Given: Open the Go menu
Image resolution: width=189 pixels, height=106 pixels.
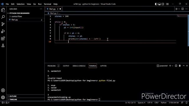Looking at the screenshot, I should coord(35,4).
